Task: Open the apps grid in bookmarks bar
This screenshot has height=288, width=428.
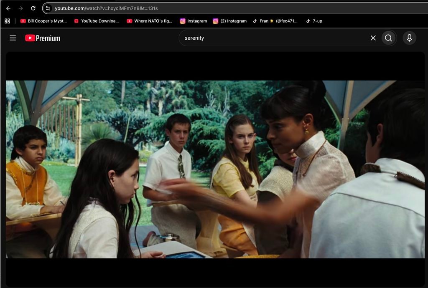Action: tap(8, 21)
